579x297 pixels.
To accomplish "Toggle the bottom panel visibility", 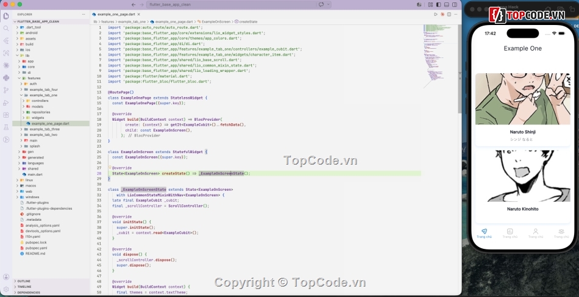I will click(x=446, y=4).
